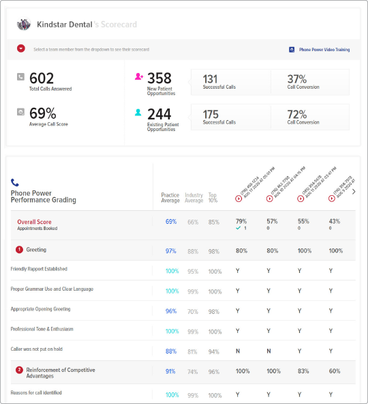Show more calls with the right chevron
The width and height of the screenshot is (368, 404).
[354, 192]
